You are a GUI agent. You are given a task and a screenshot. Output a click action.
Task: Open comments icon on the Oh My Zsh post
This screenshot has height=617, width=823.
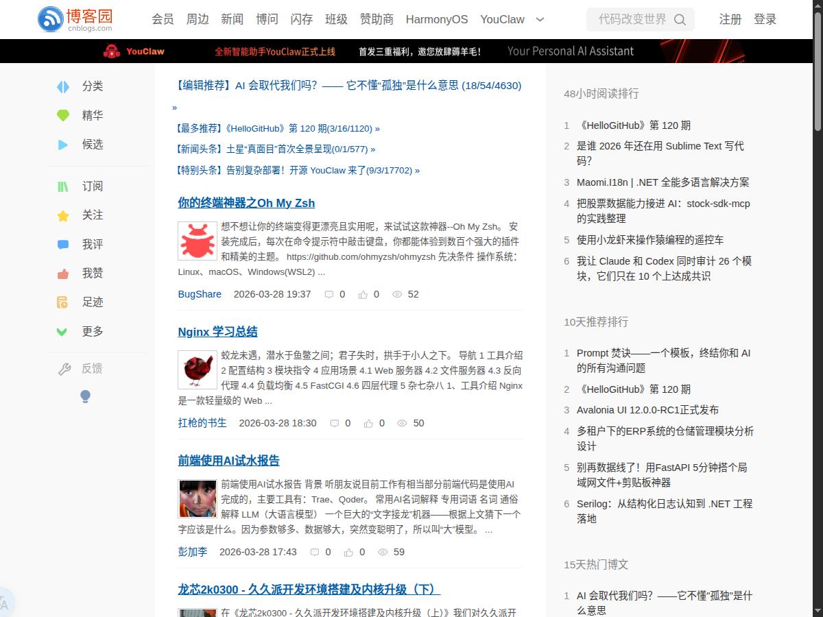pos(329,294)
